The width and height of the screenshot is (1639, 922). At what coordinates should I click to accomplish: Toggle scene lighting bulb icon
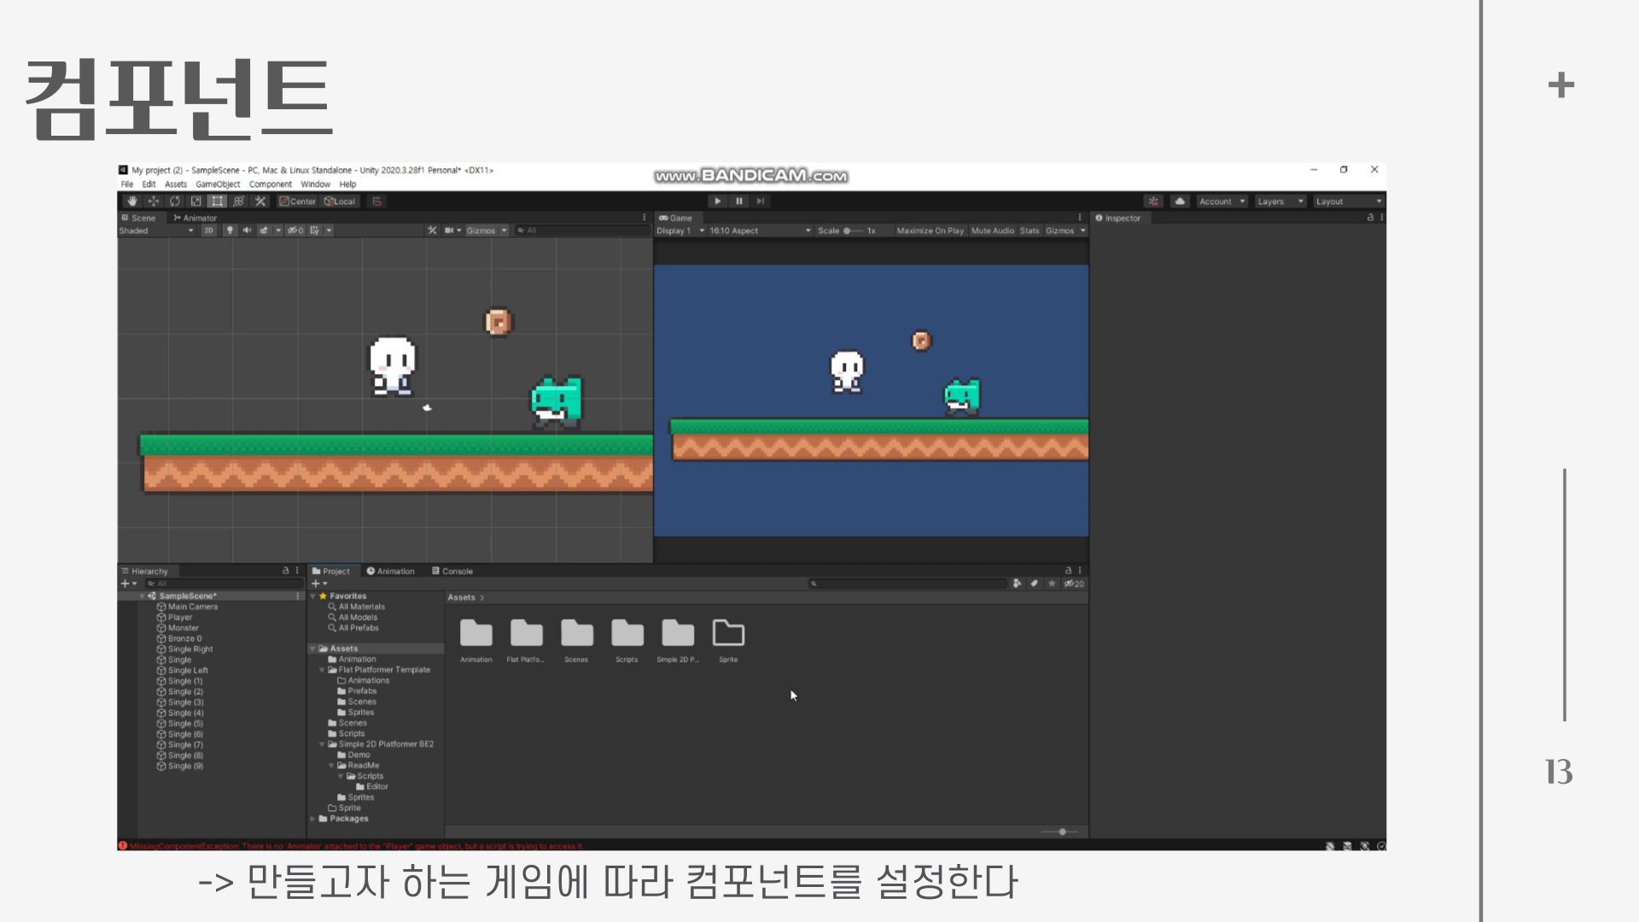click(230, 230)
